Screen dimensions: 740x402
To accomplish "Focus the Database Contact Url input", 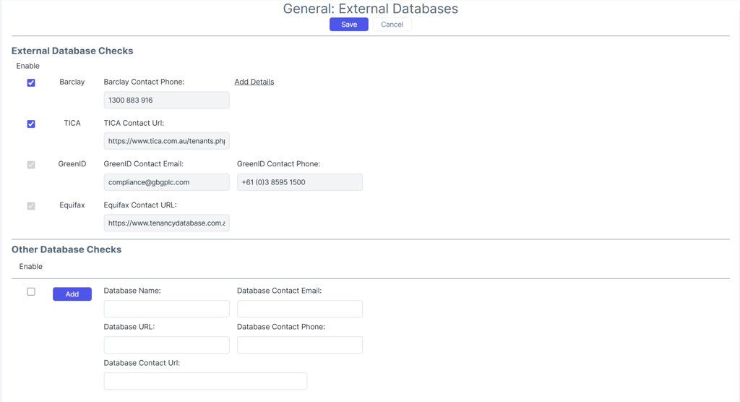I will tap(205, 381).
